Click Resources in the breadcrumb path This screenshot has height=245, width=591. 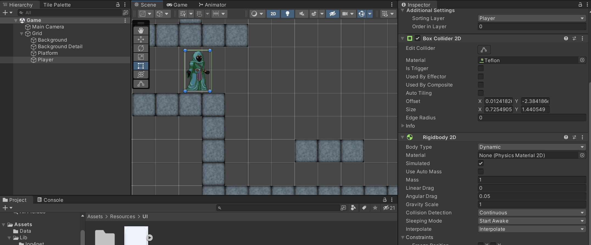point(122,217)
